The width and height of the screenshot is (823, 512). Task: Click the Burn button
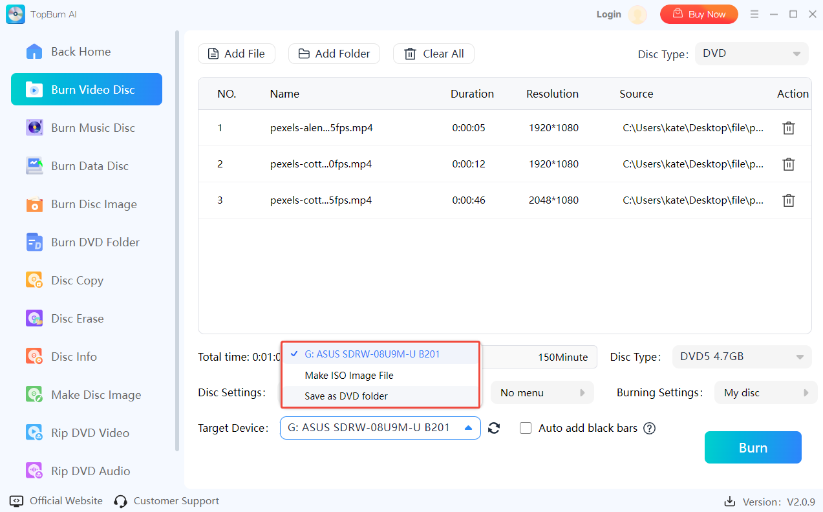click(753, 448)
